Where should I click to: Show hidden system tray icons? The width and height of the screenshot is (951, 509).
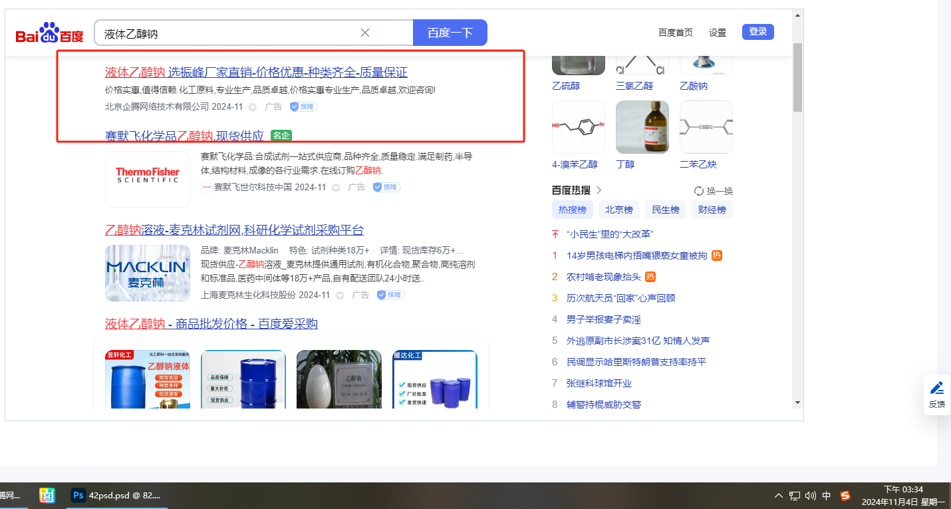point(779,496)
